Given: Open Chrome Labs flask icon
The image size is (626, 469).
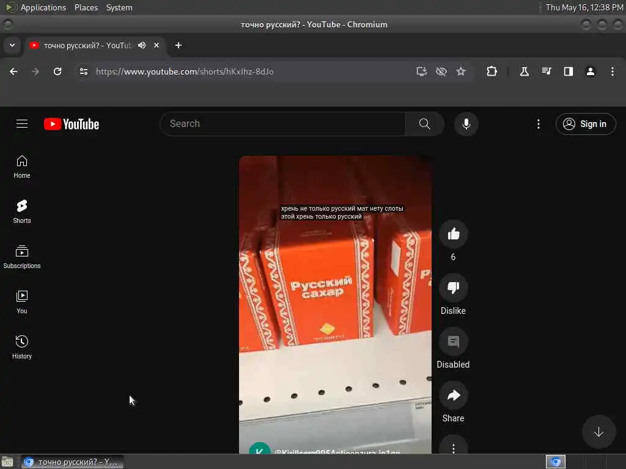Looking at the screenshot, I should click(524, 71).
